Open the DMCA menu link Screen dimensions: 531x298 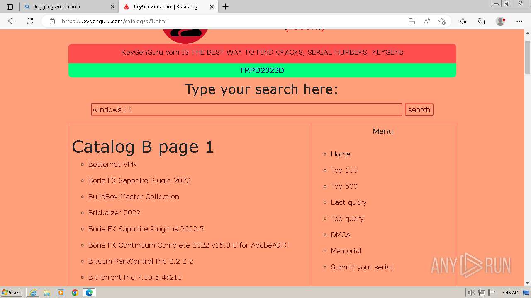[341, 235]
